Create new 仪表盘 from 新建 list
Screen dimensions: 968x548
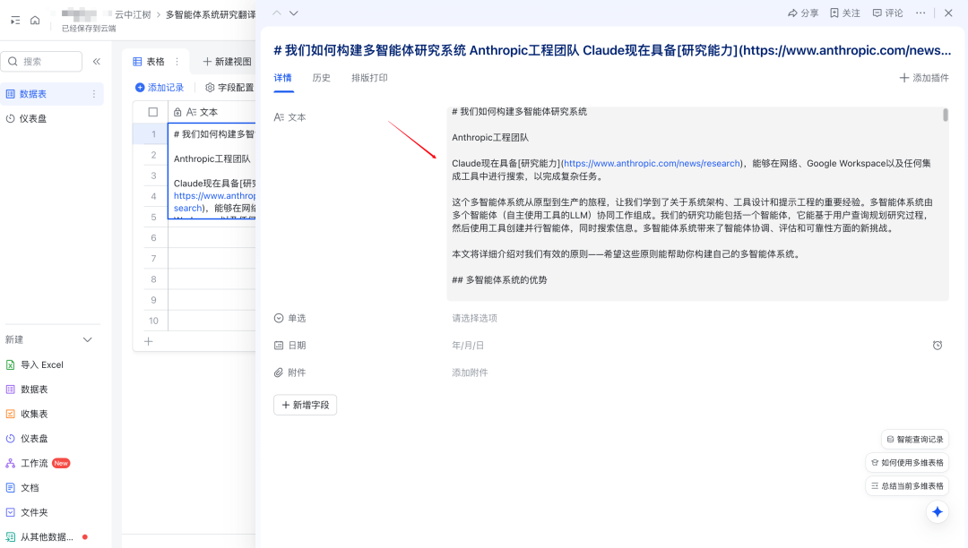coord(27,439)
